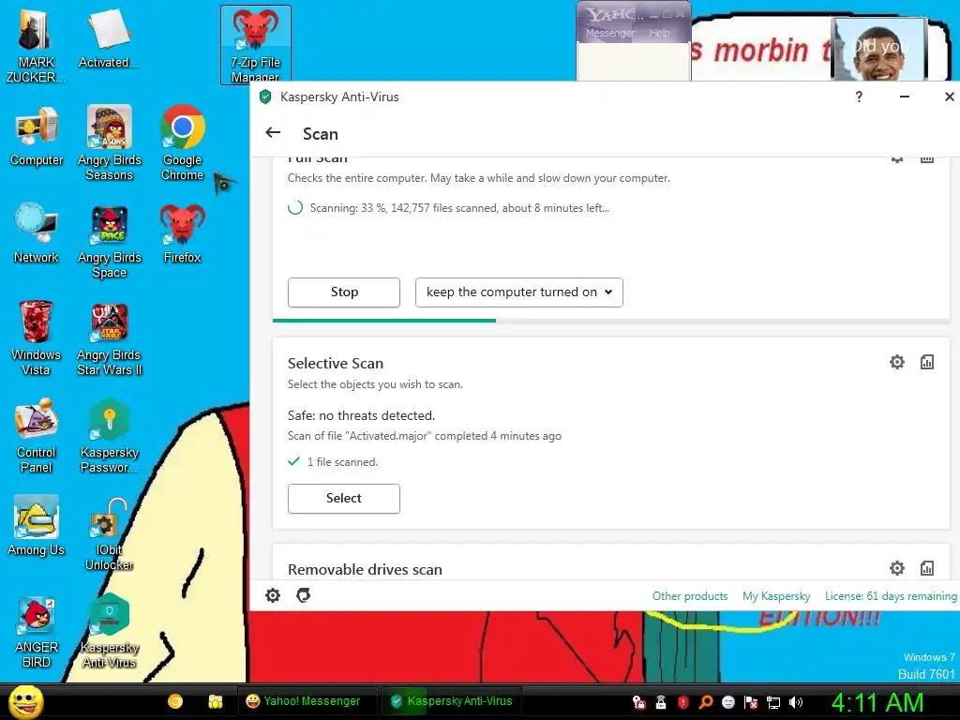Open Windows Vista recycle bin icon
Screen dimensions: 960x720
click(x=37, y=337)
